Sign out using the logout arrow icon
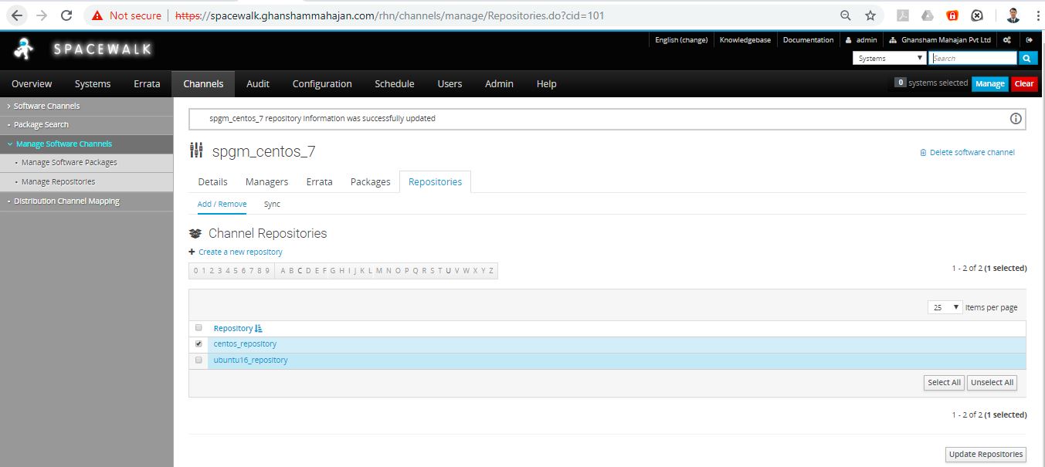 1029,40
